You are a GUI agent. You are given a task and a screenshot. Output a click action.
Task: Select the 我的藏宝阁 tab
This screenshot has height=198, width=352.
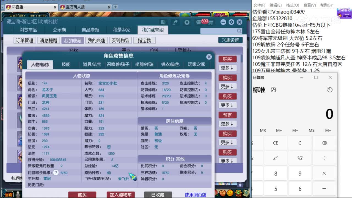[153, 30]
